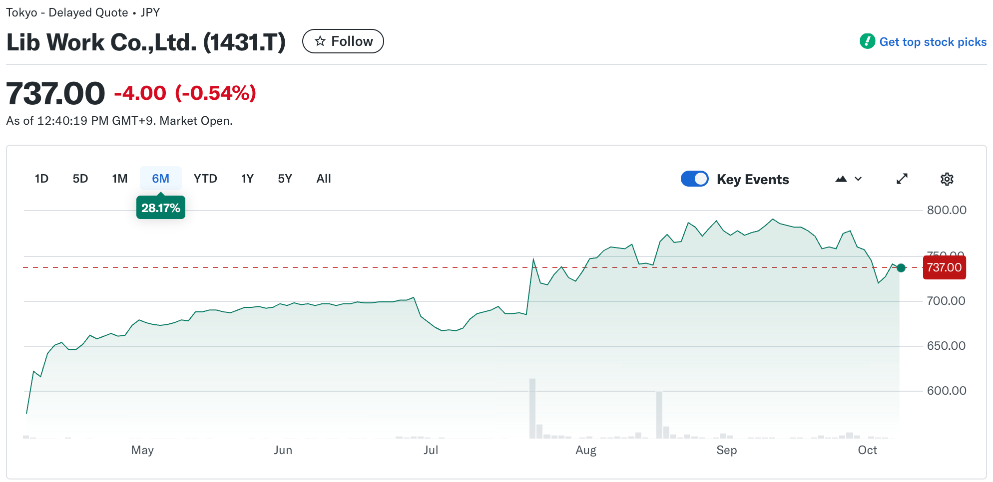Show the 1Y price chart
The width and height of the screenshot is (993, 482).
pos(247,179)
